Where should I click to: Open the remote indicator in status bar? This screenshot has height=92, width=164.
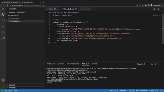click(2, 90)
